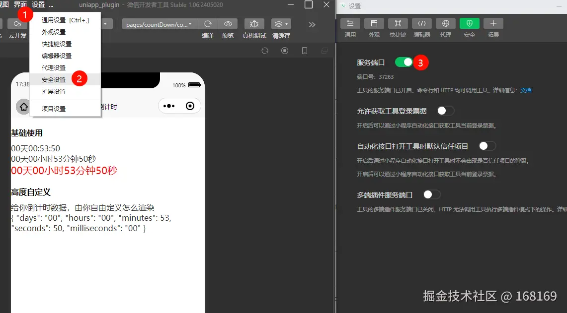The height and width of the screenshot is (313, 567).
Task: Open the 编辑器 editor settings icon
Action: click(422, 23)
